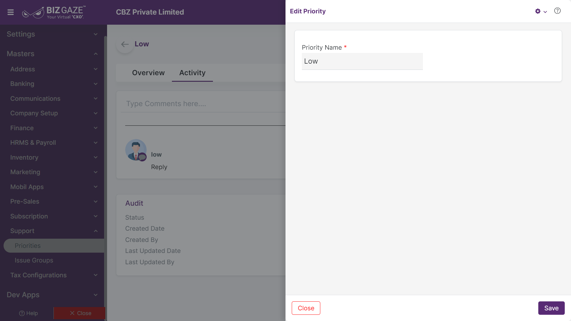Image resolution: width=571 pixels, height=321 pixels.
Task: Click the red Close button in the panel
Action: click(x=306, y=308)
